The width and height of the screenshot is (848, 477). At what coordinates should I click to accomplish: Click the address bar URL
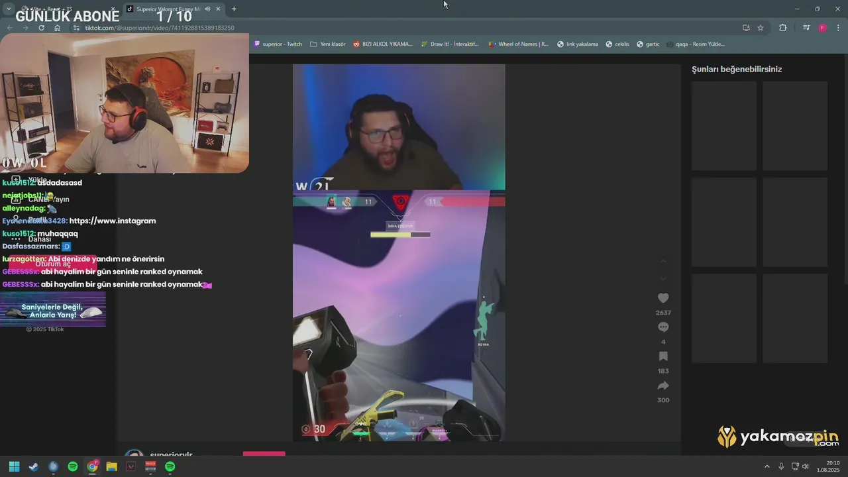[x=159, y=28]
